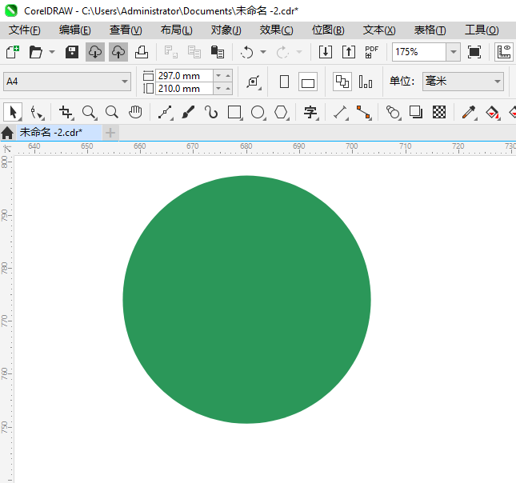Image resolution: width=516 pixels, height=483 pixels.
Task: Open the 效果(C) menu
Action: [276, 30]
